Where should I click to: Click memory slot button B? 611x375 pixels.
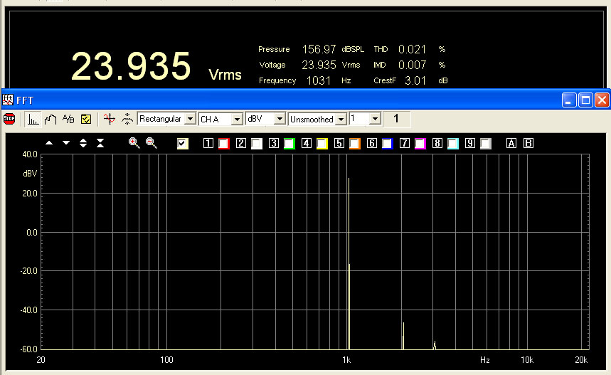pyautogui.click(x=528, y=144)
